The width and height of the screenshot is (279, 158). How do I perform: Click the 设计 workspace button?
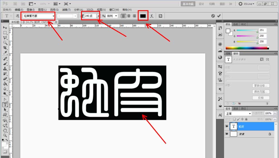pyautogui.click(x=201, y=4)
